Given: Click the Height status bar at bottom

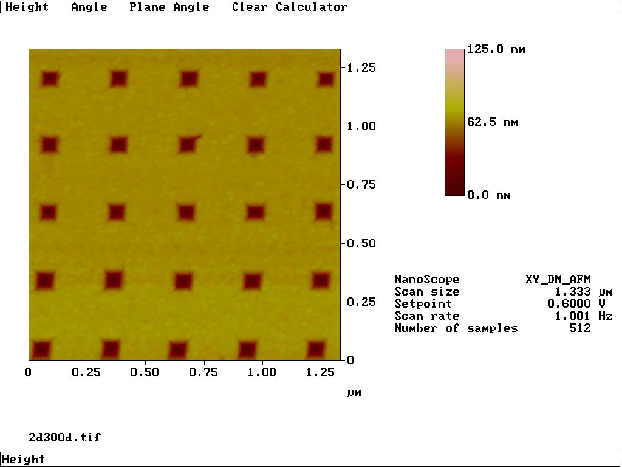Looking at the screenshot, I should 310,460.
